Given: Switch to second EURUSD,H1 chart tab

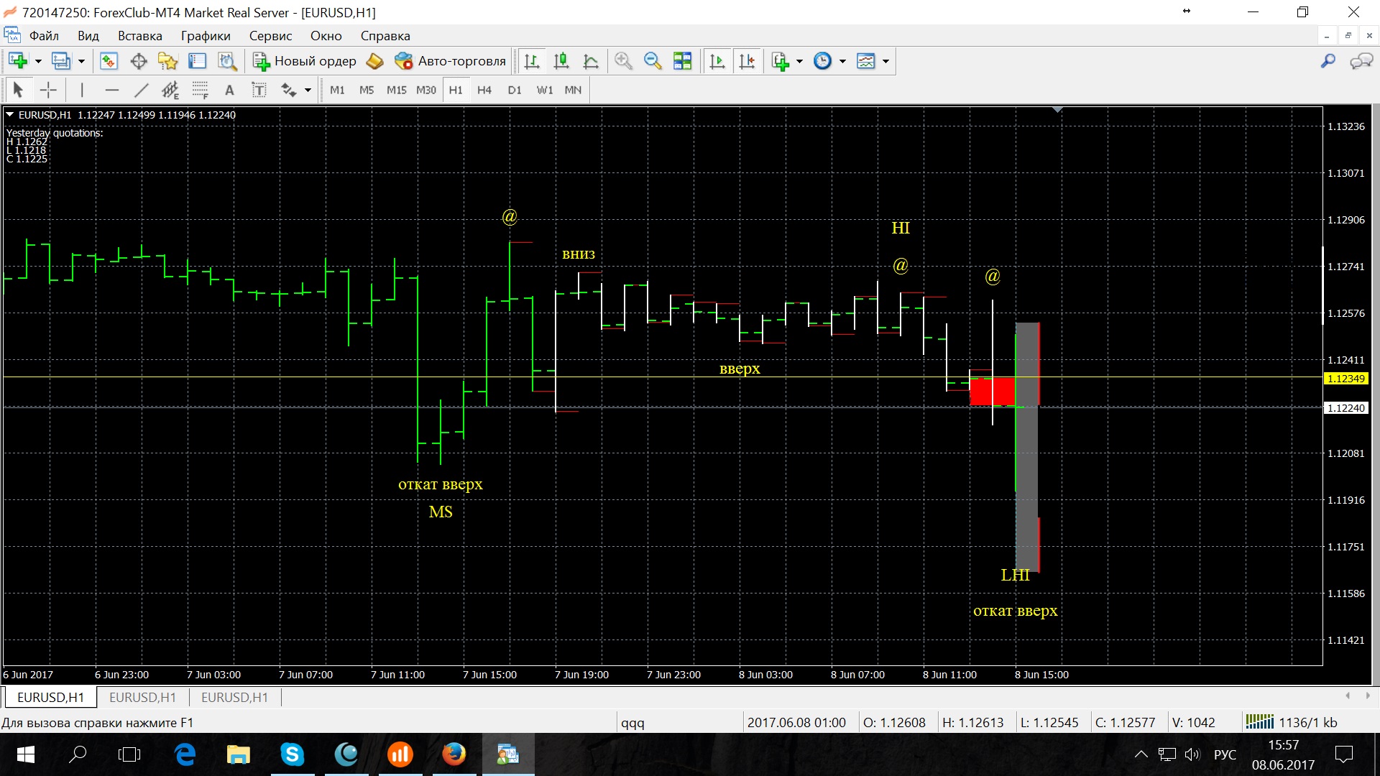Looking at the screenshot, I should 142,697.
